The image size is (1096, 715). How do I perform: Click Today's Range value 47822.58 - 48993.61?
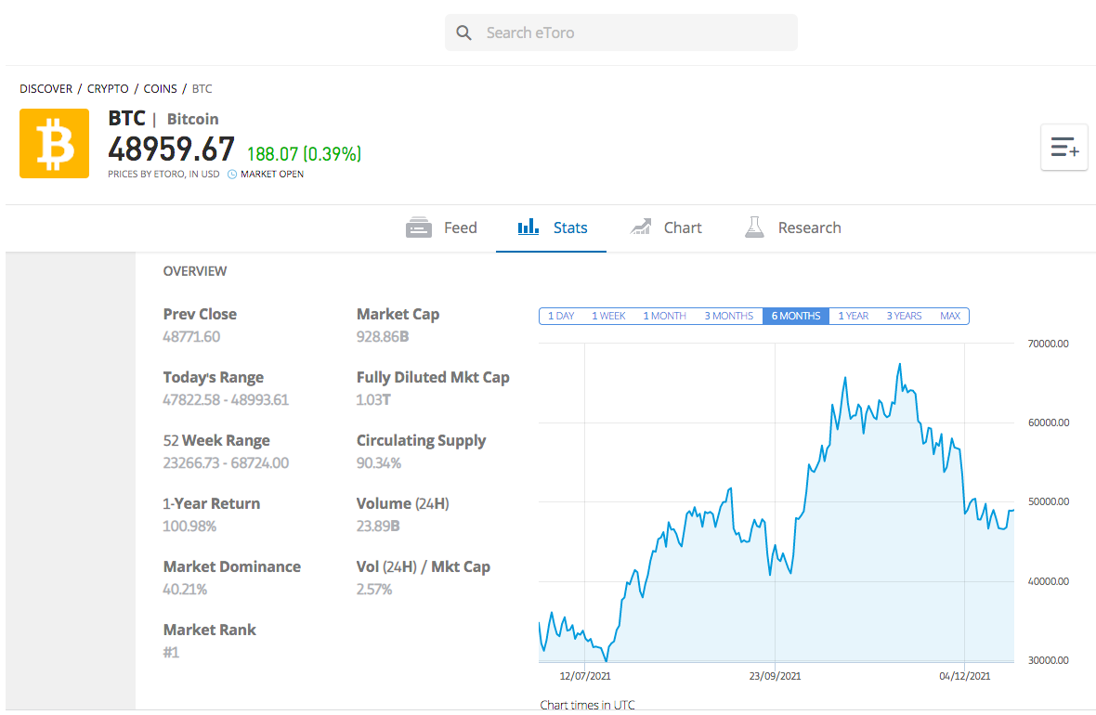pyautogui.click(x=226, y=400)
